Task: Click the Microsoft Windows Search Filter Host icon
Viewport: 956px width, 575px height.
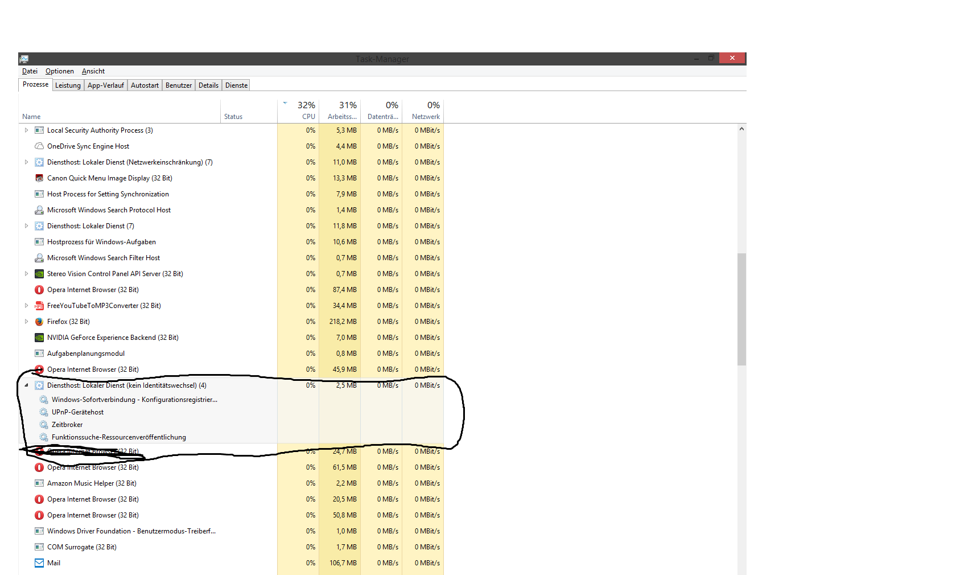Action: (39, 258)
